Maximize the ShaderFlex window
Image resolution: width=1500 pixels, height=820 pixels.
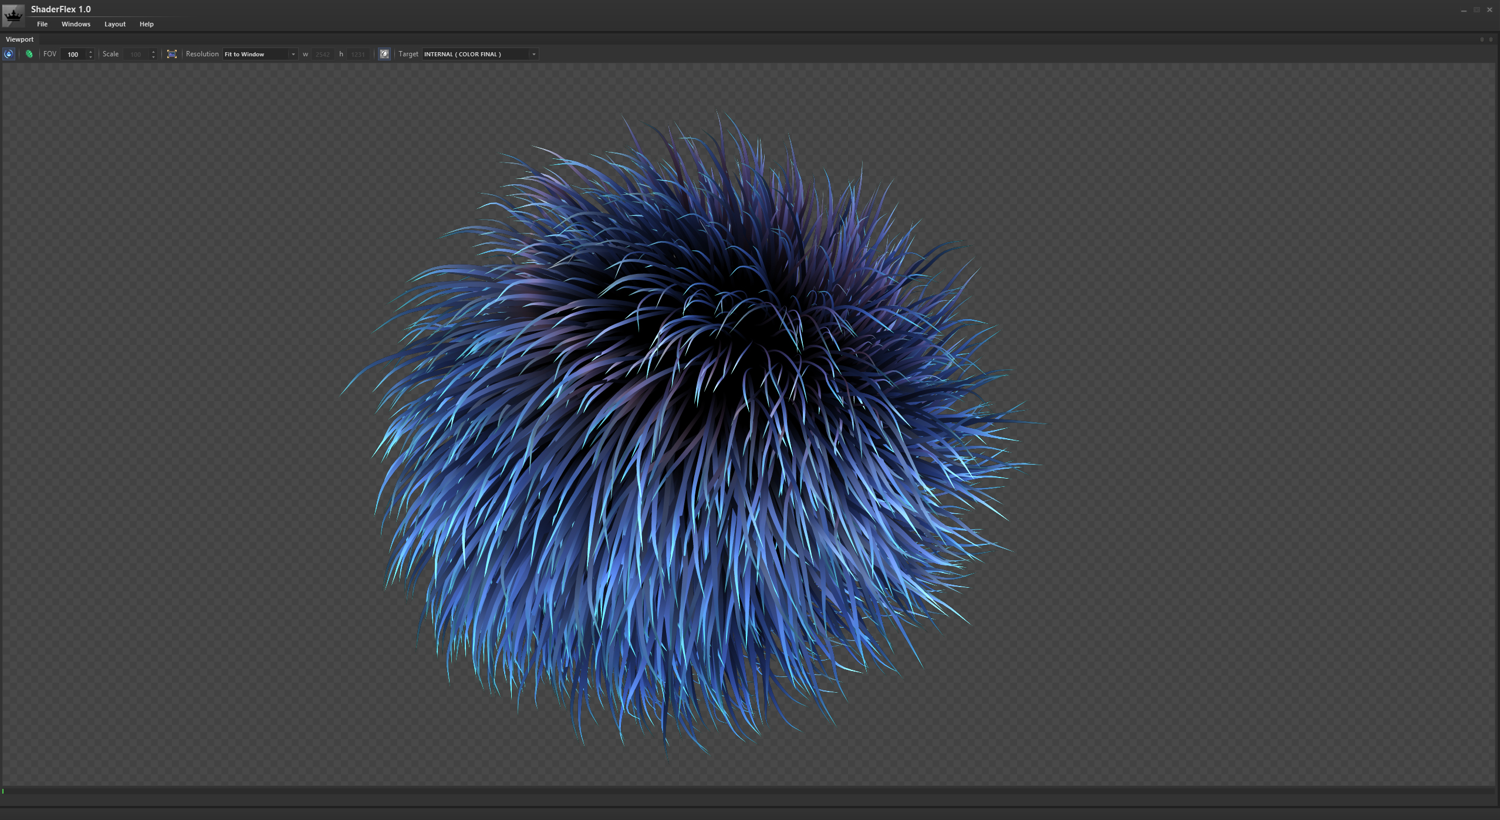1477,9
